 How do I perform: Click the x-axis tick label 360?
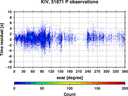(x=125, y=71)
